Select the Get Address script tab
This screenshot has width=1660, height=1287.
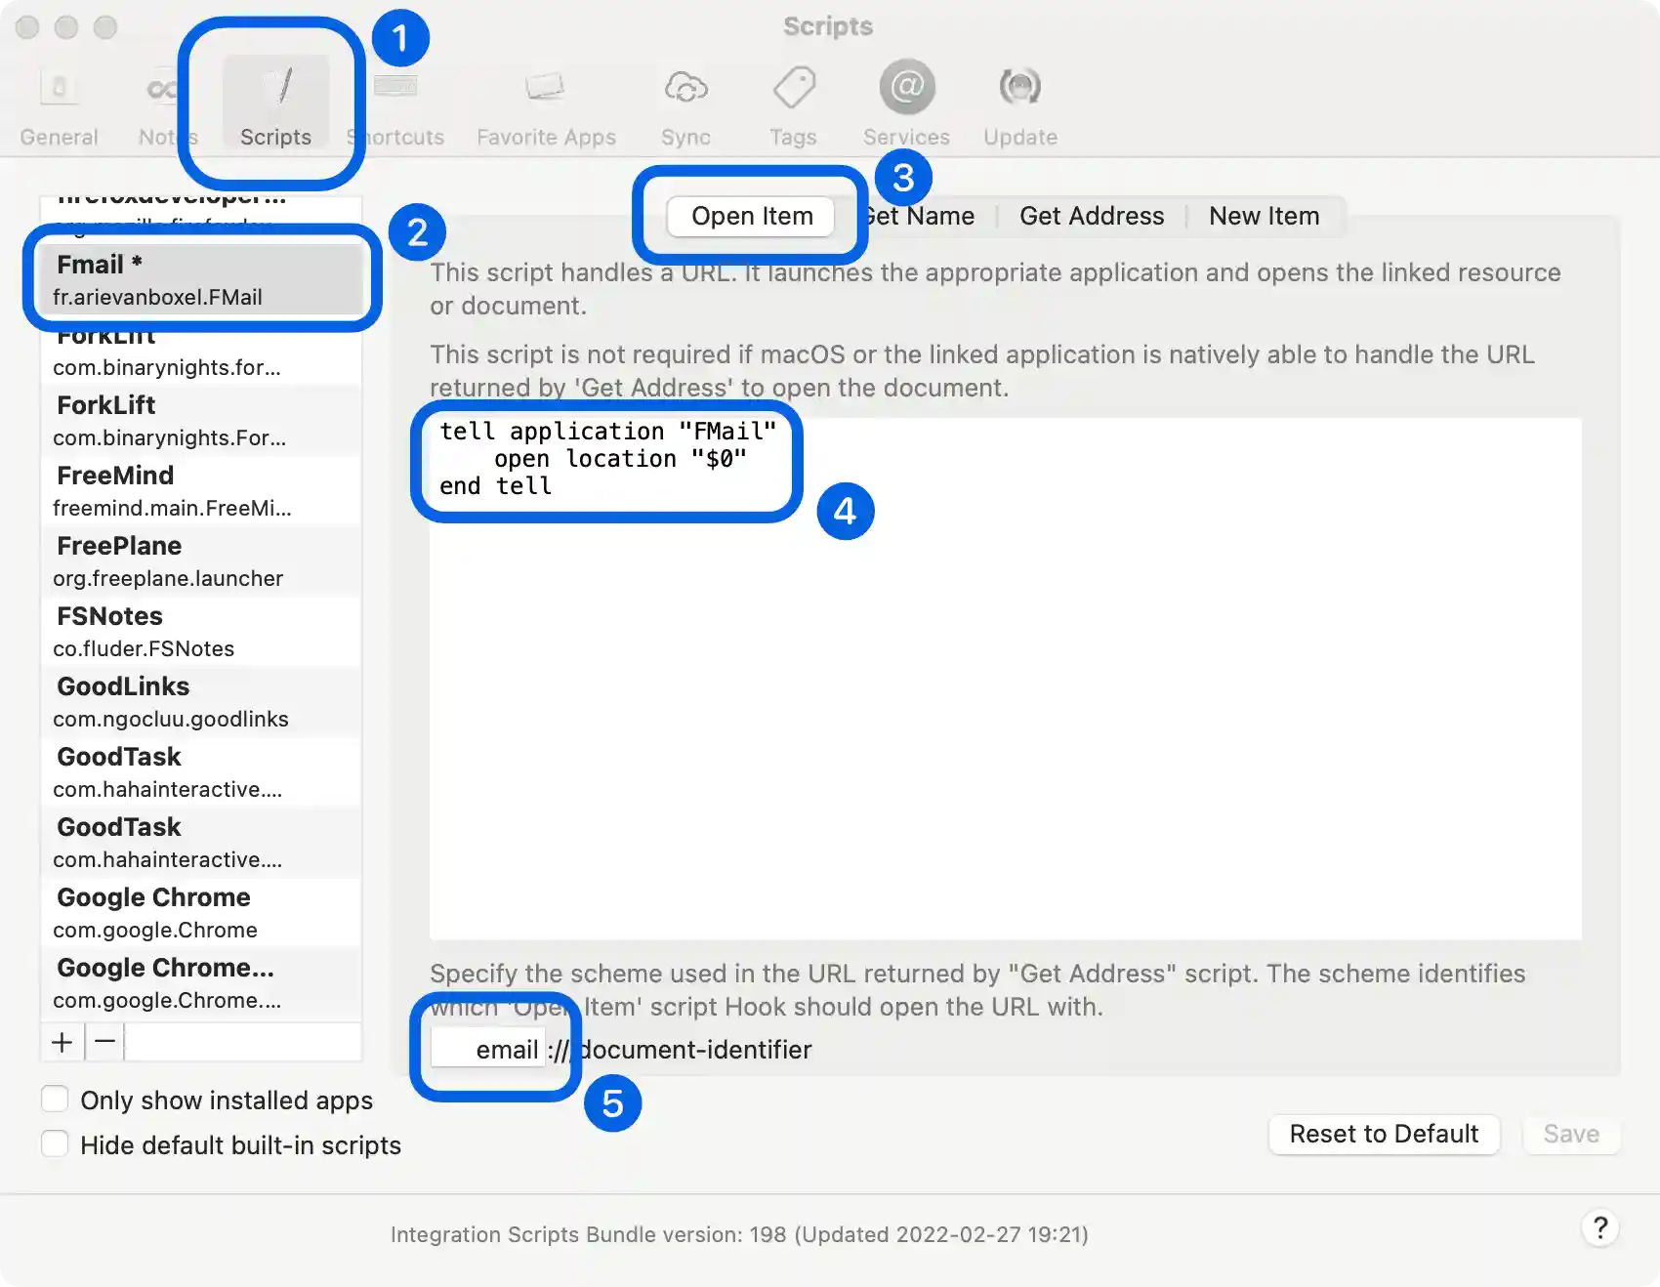1092,216
